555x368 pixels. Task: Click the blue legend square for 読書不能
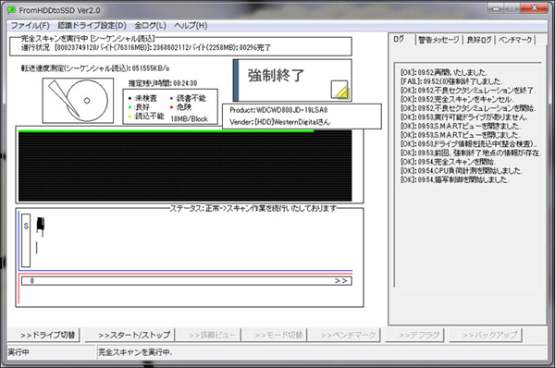click(172, 98)
